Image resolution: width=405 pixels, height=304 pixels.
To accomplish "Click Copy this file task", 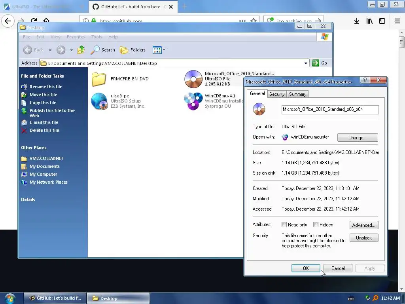I will coord(43,103).
